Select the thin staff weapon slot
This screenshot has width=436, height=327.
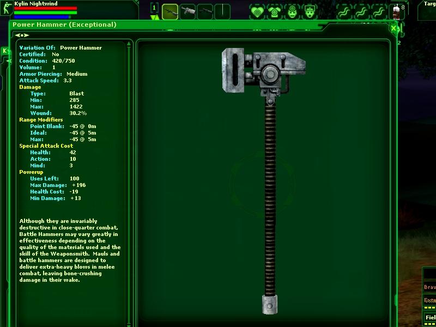coord(222,11)
